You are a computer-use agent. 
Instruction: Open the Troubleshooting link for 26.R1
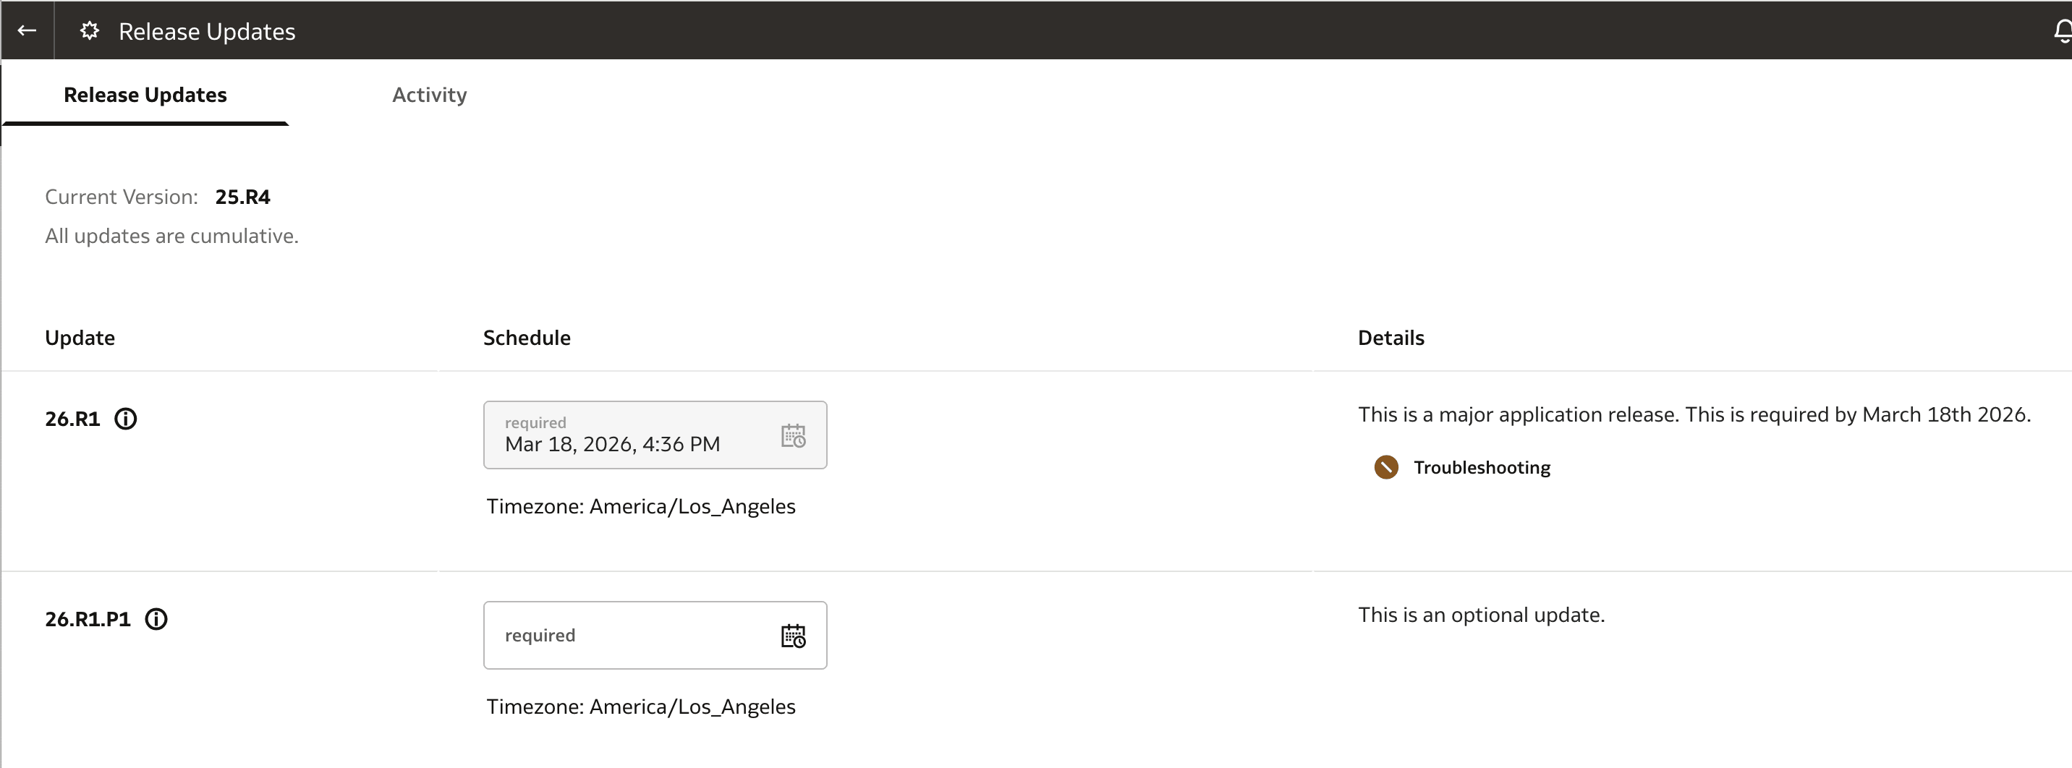pyautogui.click(x=1482, y=466)
